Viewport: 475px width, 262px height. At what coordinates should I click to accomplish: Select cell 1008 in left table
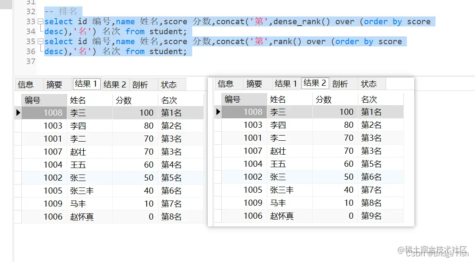pyautogui.click(x=44, y=113)
